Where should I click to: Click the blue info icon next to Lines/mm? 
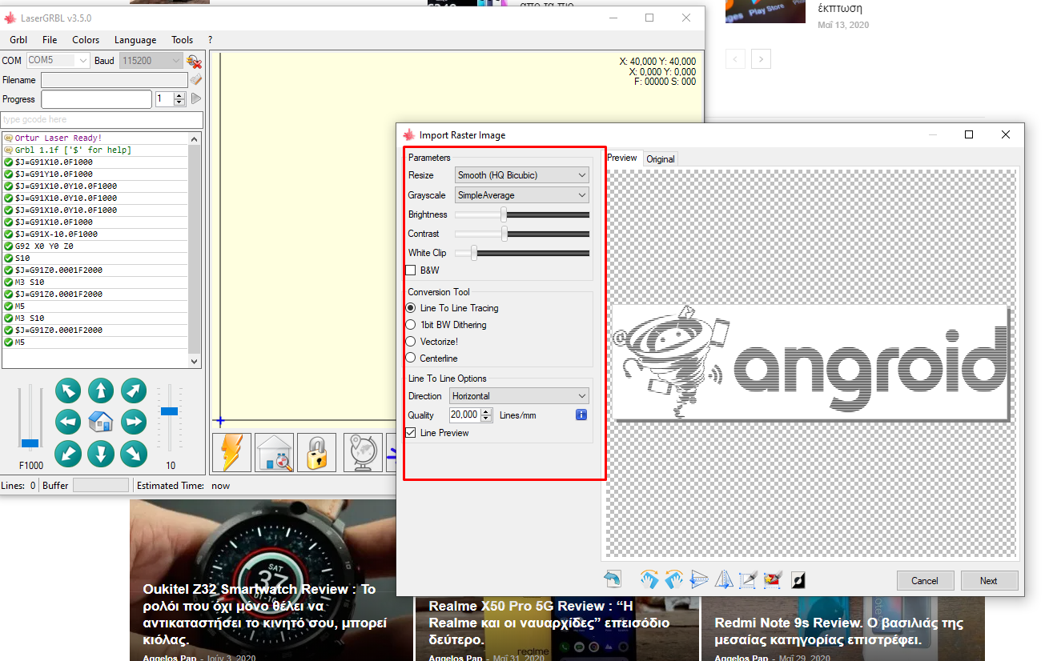click(582, 415)
